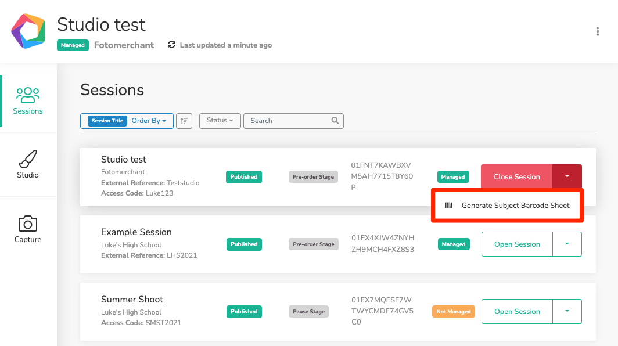Click the Close Session button
Image resolution: width=618 pixels, height=346 pixels.
[x=517, y=176]
